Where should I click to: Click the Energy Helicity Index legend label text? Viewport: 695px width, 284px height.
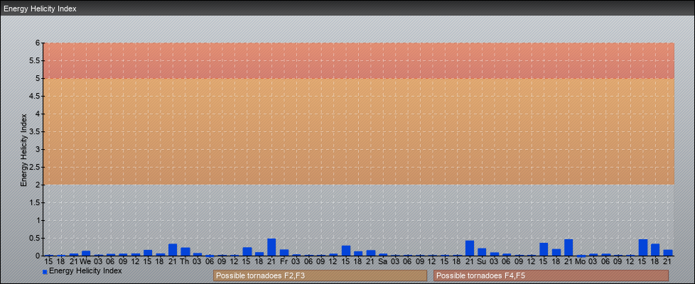pyautogui.click(x=85, y=271)
